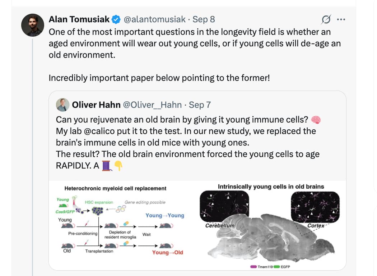This screenshot has height=276, width=377.
Task: Click the thread spool emoji
Action: [x=107, y=166]
